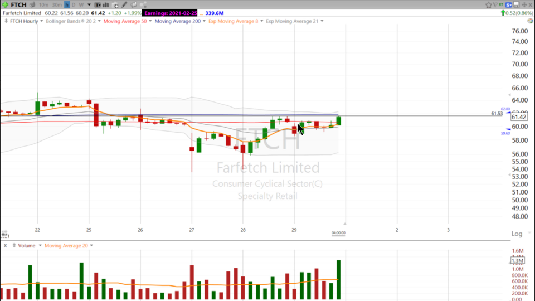
Task: Click the Moving Average 200 label
Action: (177, 21)
